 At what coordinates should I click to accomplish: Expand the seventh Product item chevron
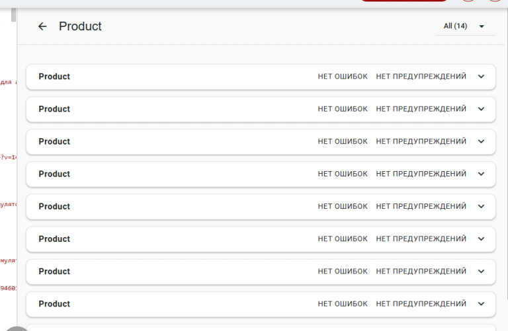(x=481, y=272)
